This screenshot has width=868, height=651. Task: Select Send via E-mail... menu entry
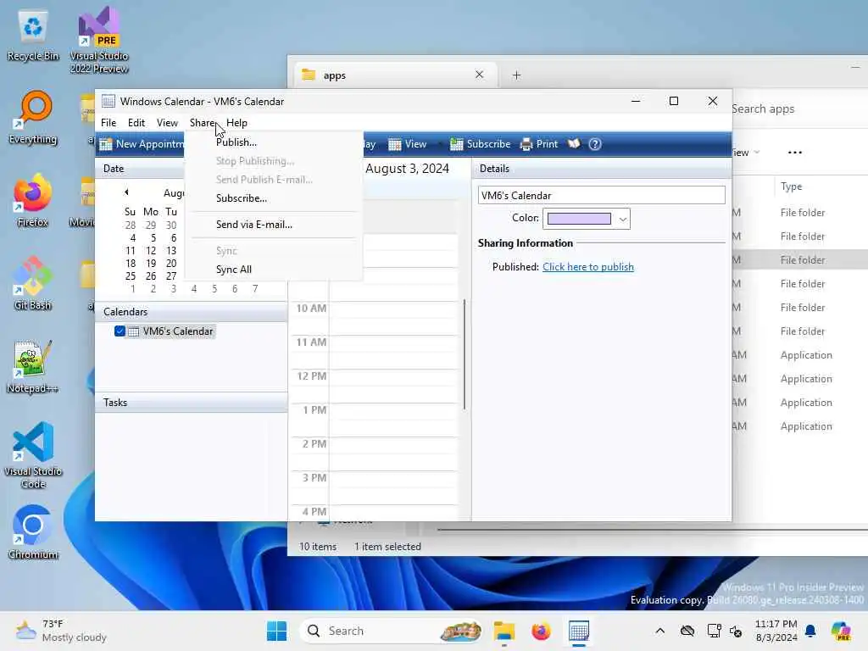coord(254,224)
